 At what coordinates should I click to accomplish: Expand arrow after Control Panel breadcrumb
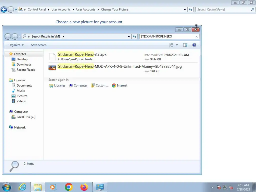point(49,10)
